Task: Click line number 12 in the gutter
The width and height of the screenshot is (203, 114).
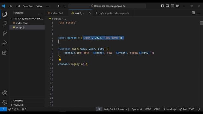Action: pos(51,64)
